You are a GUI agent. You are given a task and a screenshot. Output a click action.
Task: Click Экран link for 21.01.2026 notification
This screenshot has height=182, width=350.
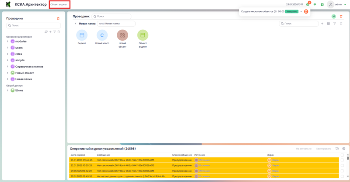pyautogui.click(x=275, y=171)
